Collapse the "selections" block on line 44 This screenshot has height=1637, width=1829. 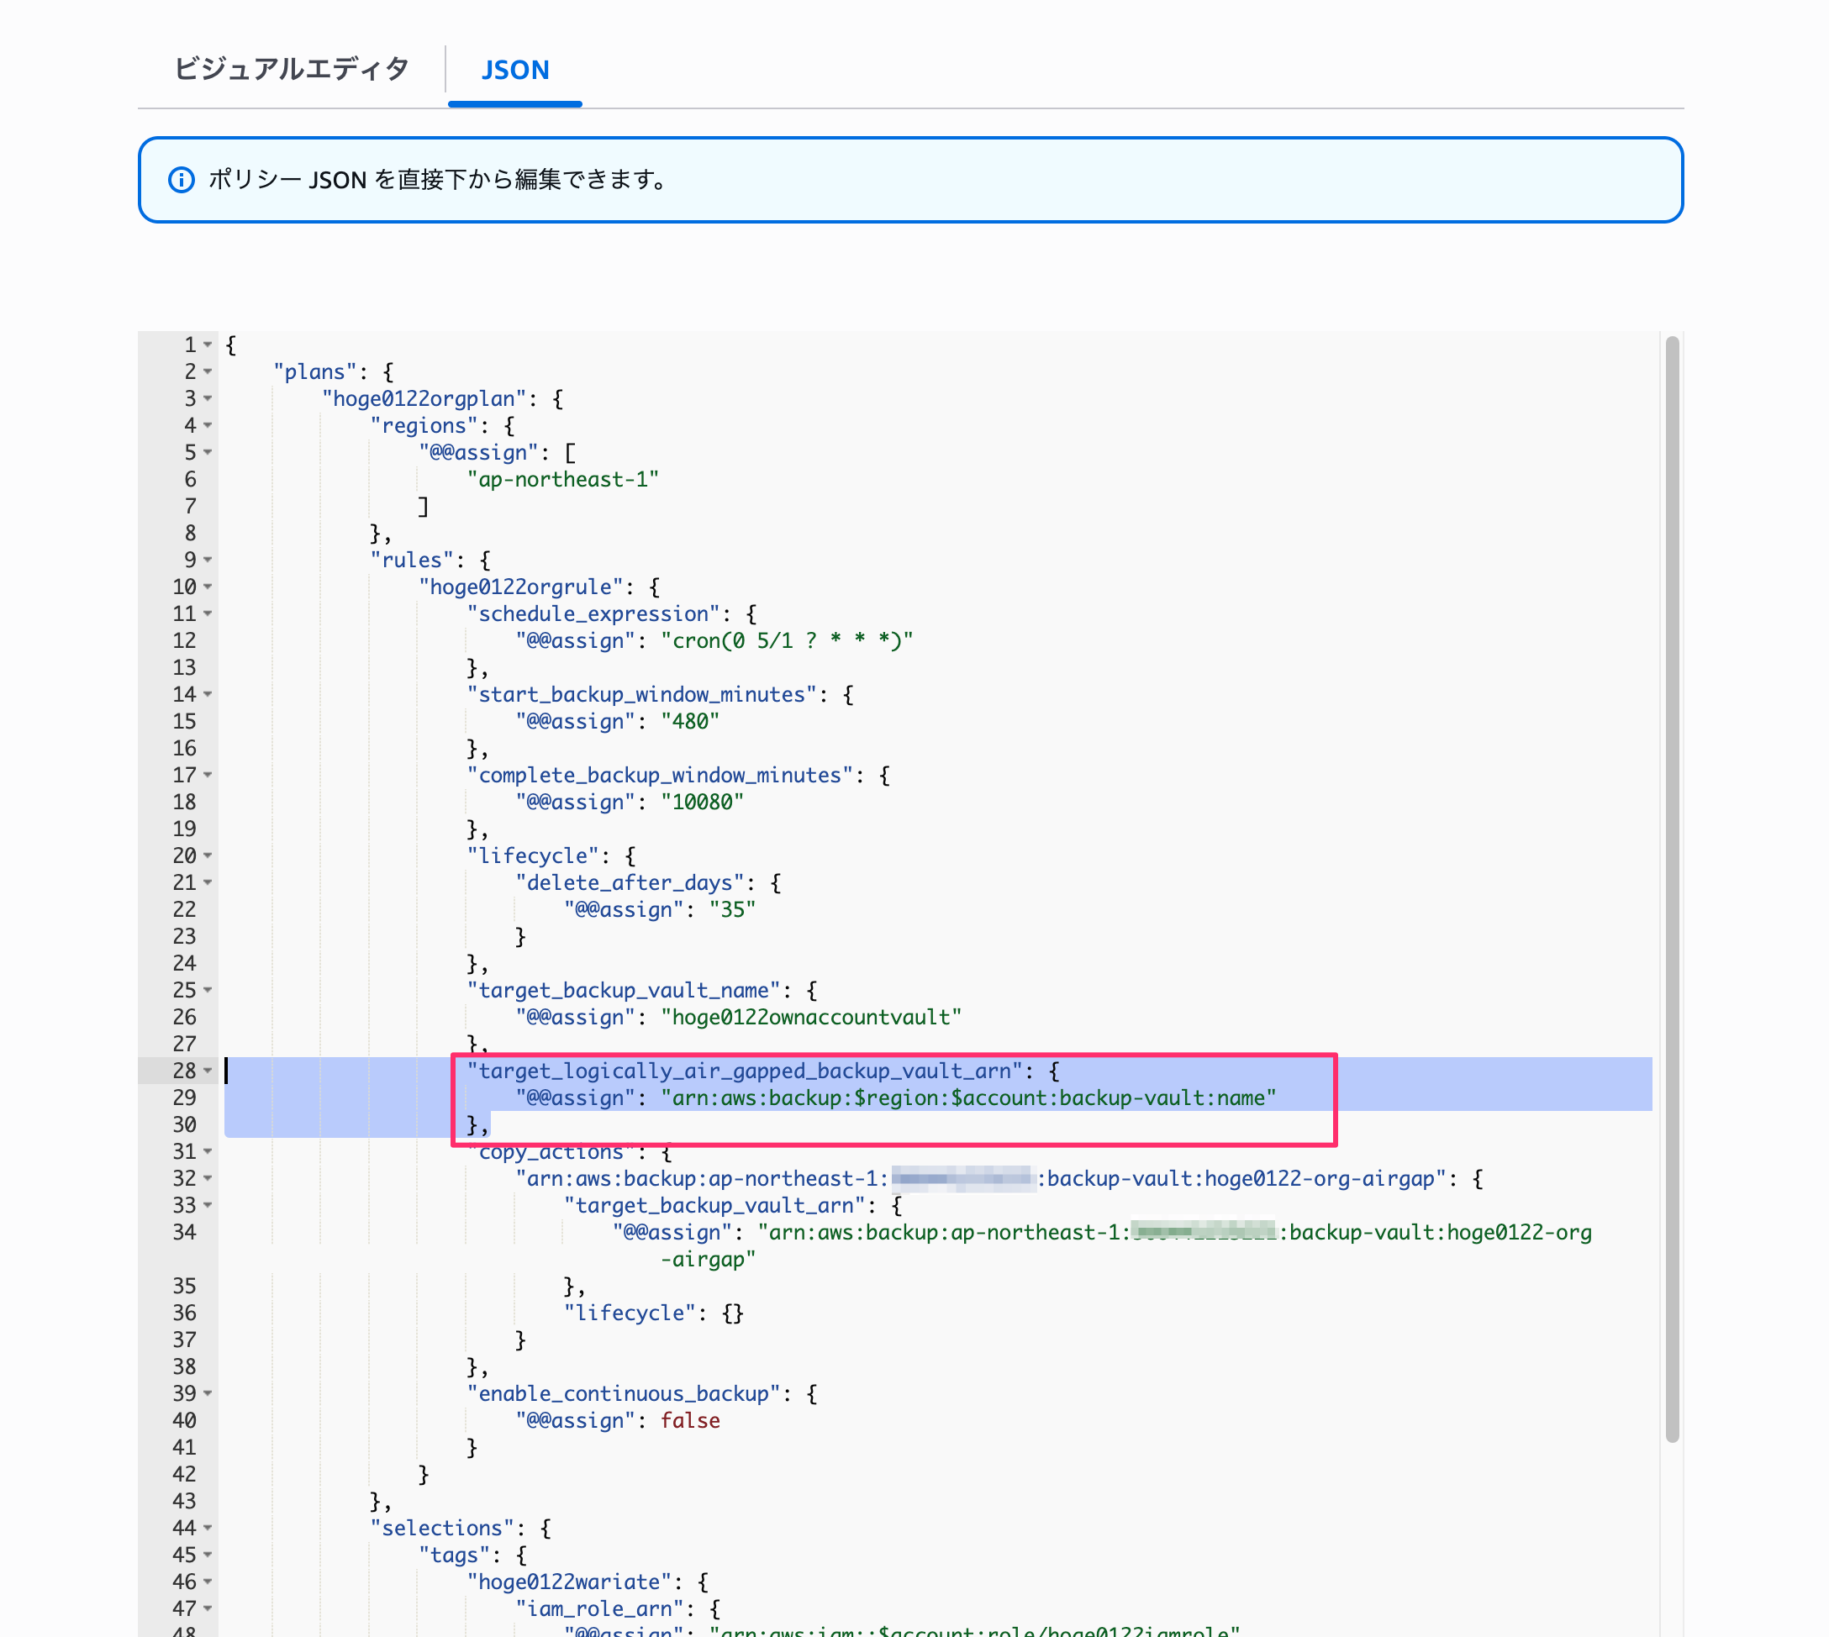(208, 1527)
